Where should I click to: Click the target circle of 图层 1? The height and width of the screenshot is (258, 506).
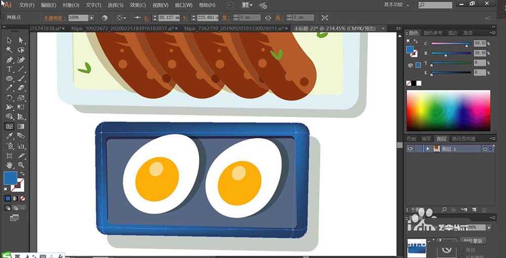pos(485,149)
